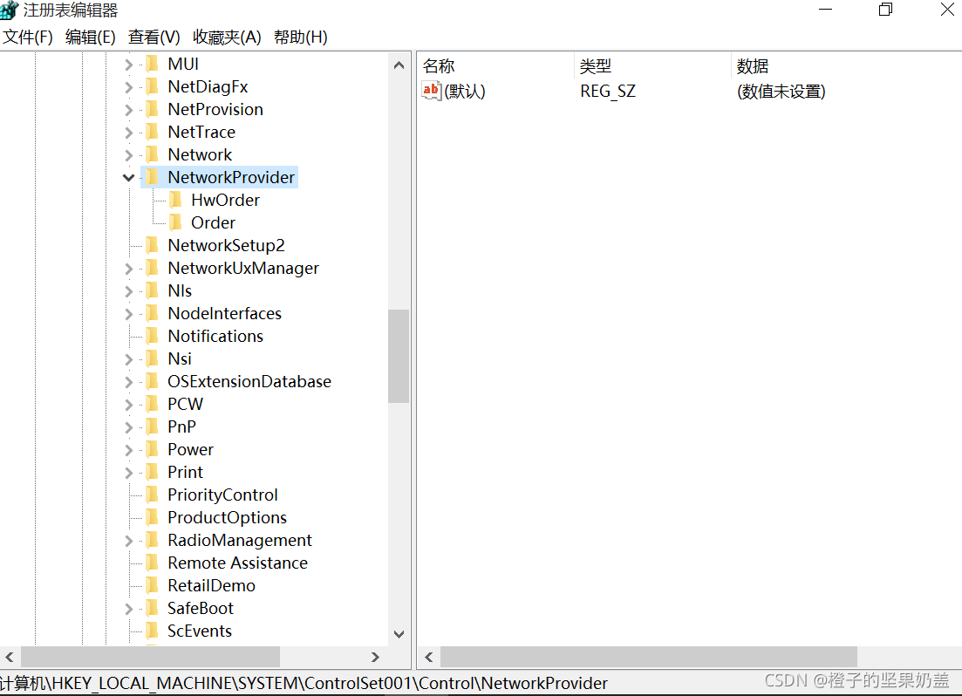Expand the NetworkUxManager key

[128, 269]
